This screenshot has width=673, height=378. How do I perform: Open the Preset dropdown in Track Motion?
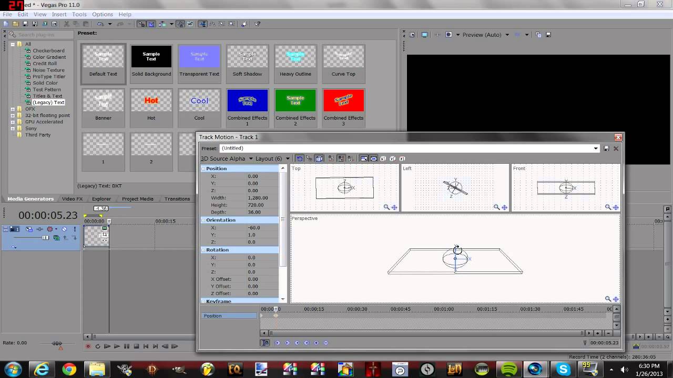click(x=596, y=149)
